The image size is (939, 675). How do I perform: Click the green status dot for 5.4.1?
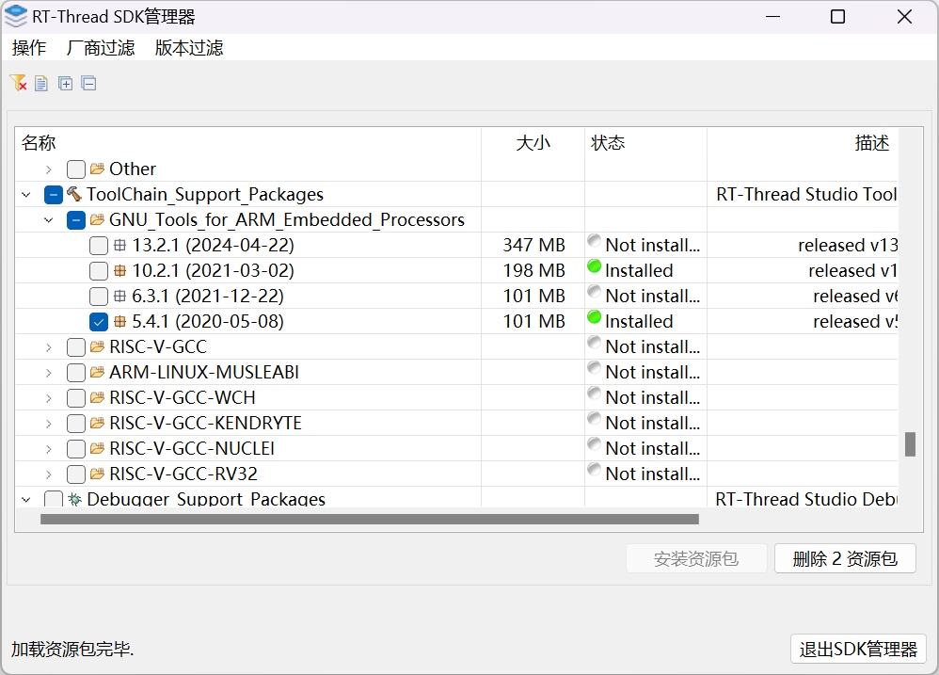(x=594, y=317)
